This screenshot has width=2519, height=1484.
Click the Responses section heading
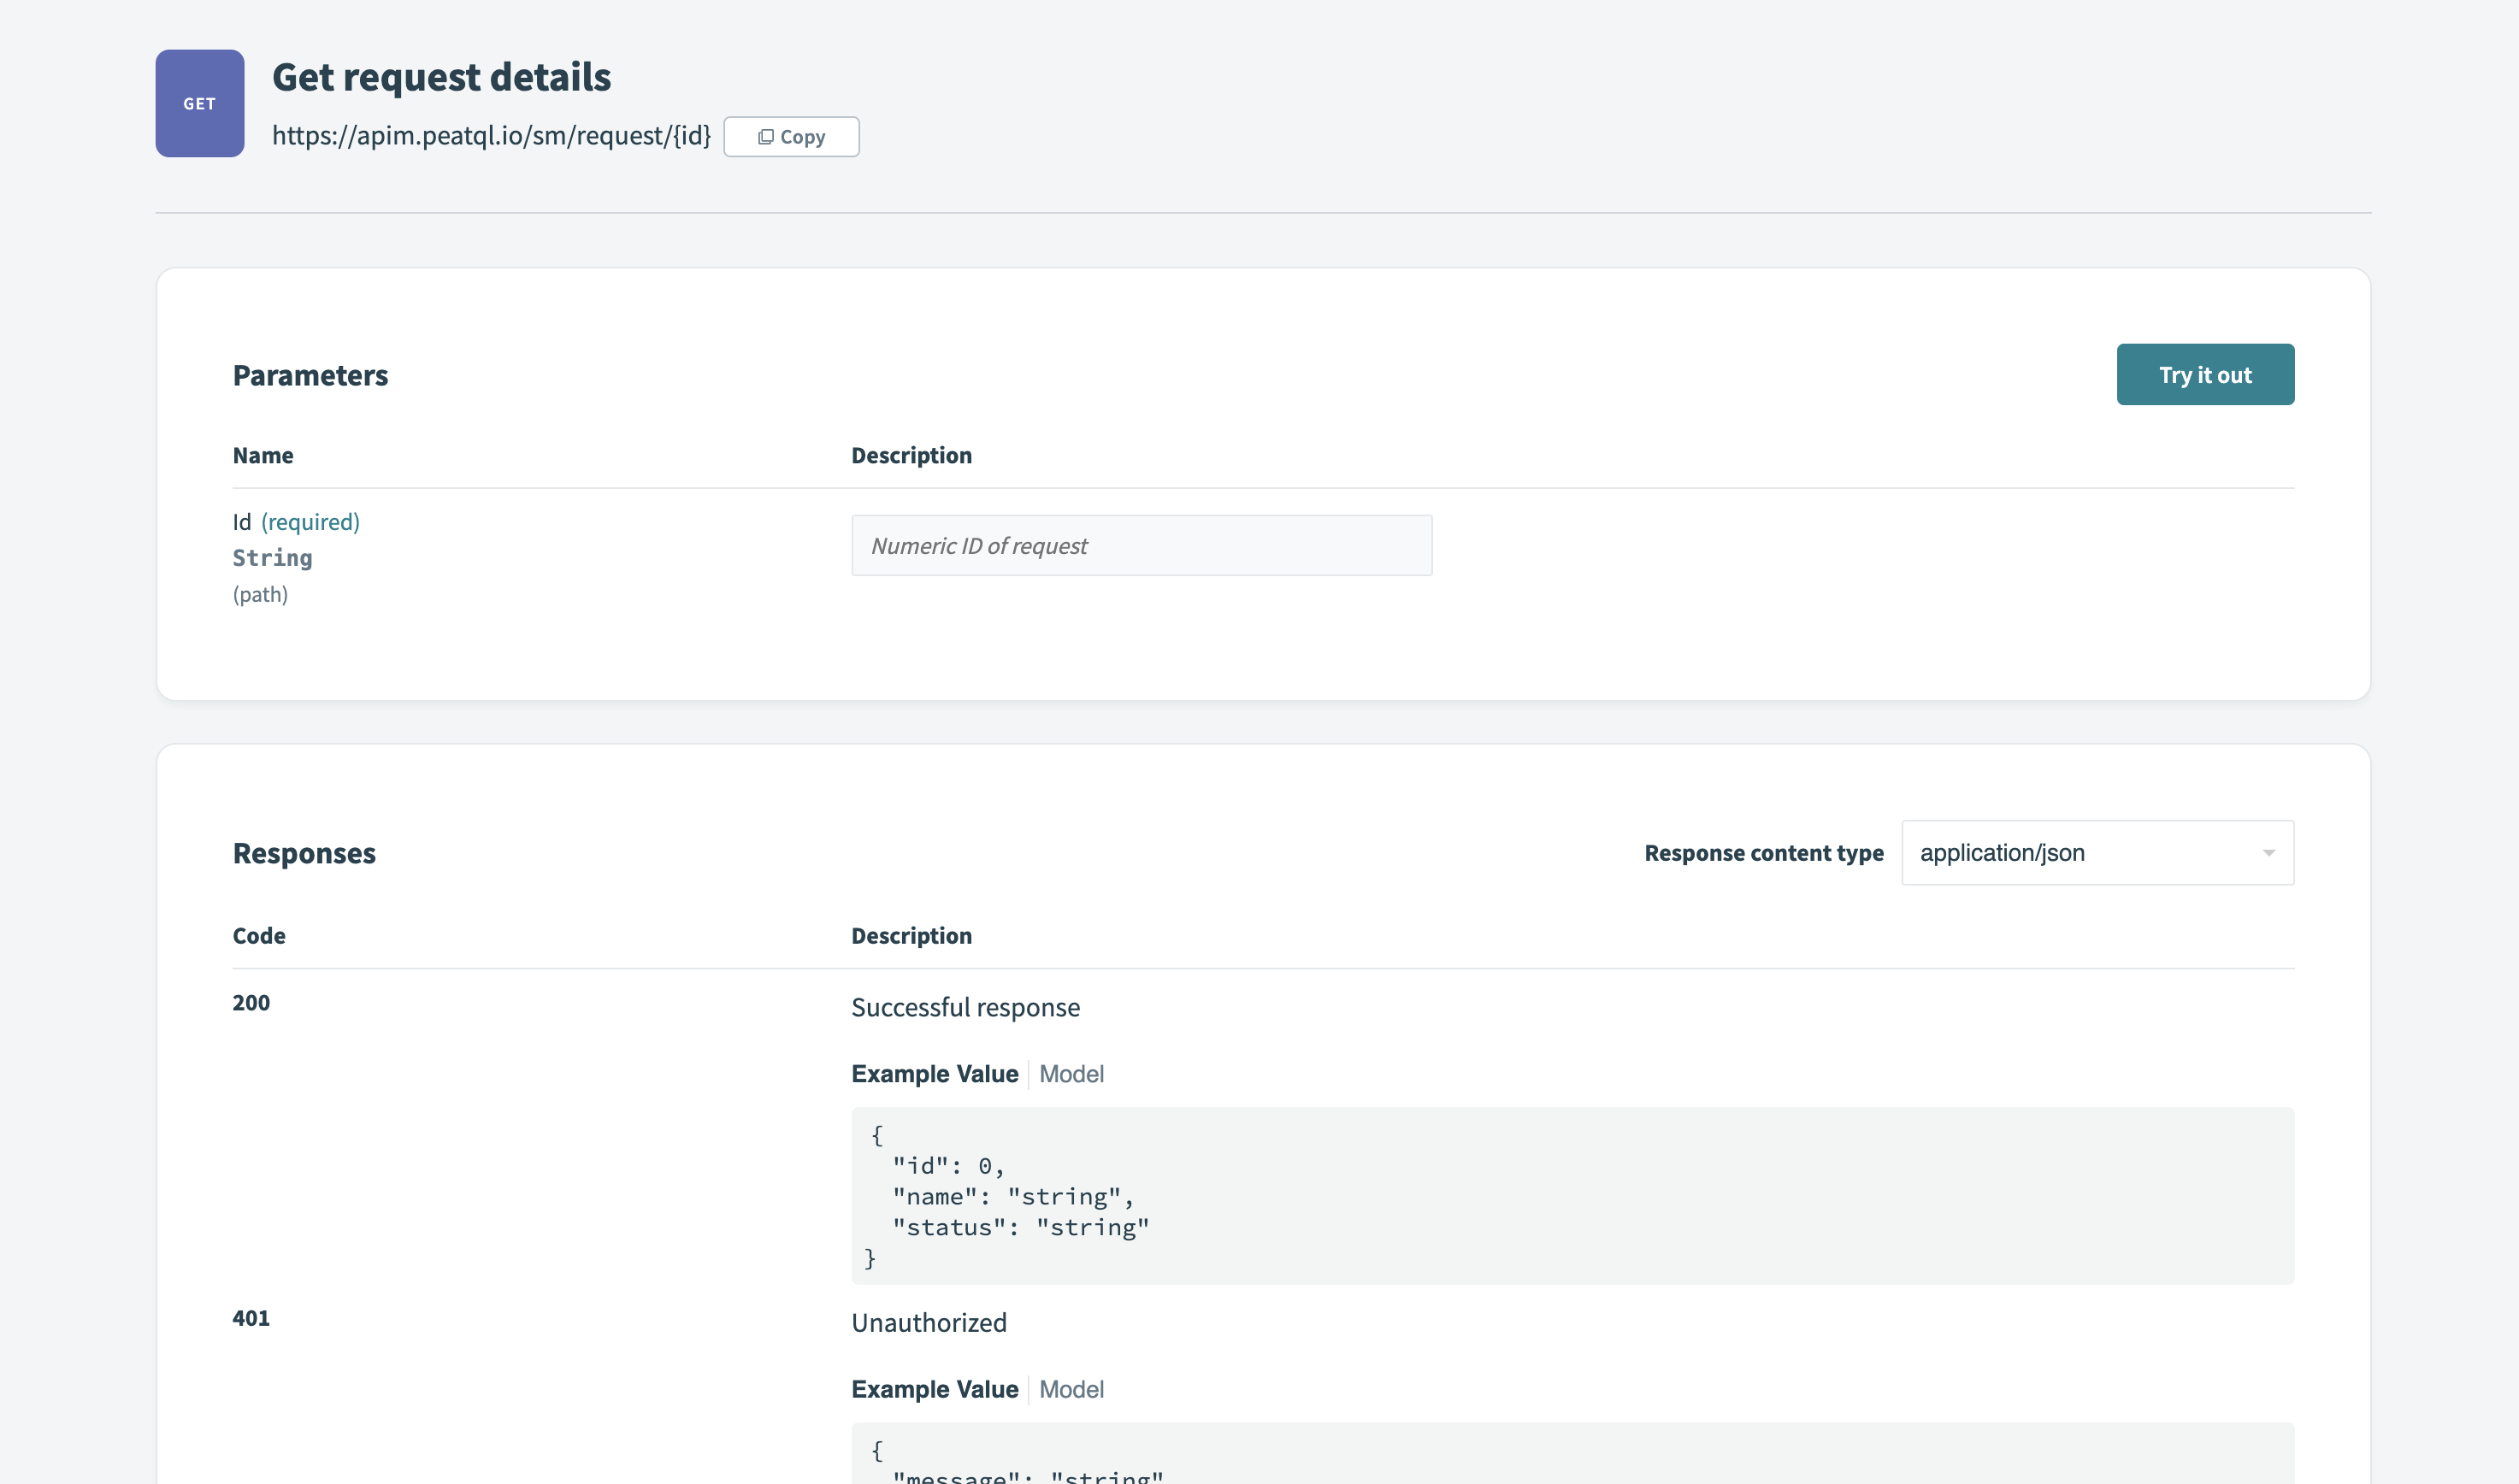(x=304, y=852)
